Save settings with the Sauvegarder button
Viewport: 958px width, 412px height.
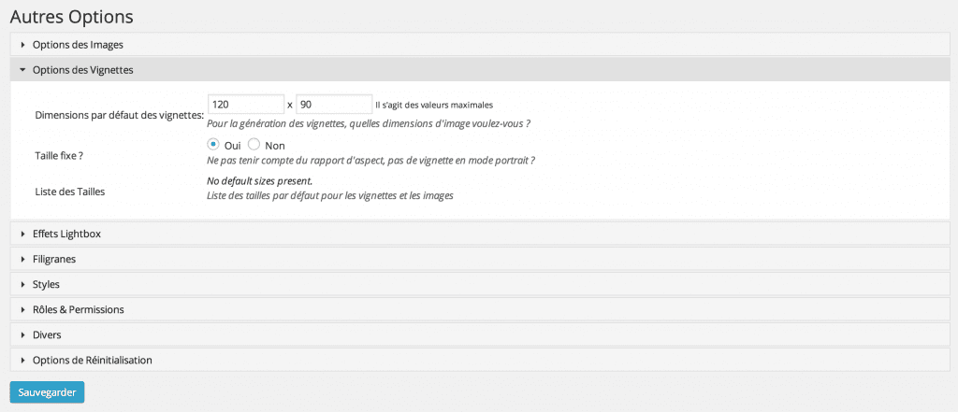pyautogui.click(x=47, y=392)
